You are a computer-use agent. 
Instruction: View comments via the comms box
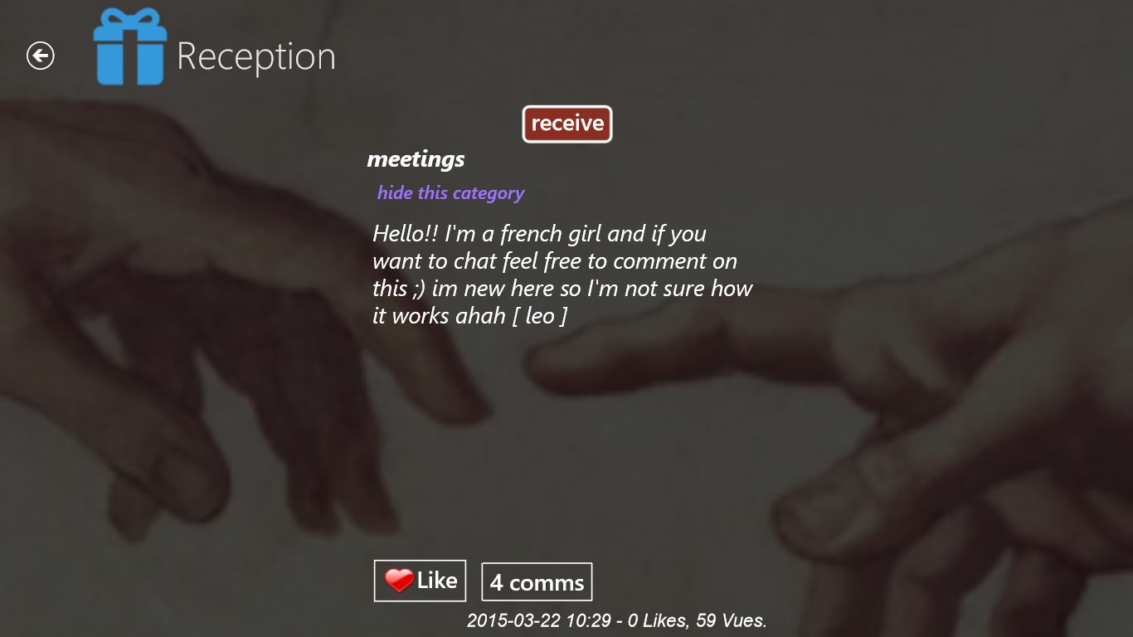pyautogui.click(x=537, y=581)
